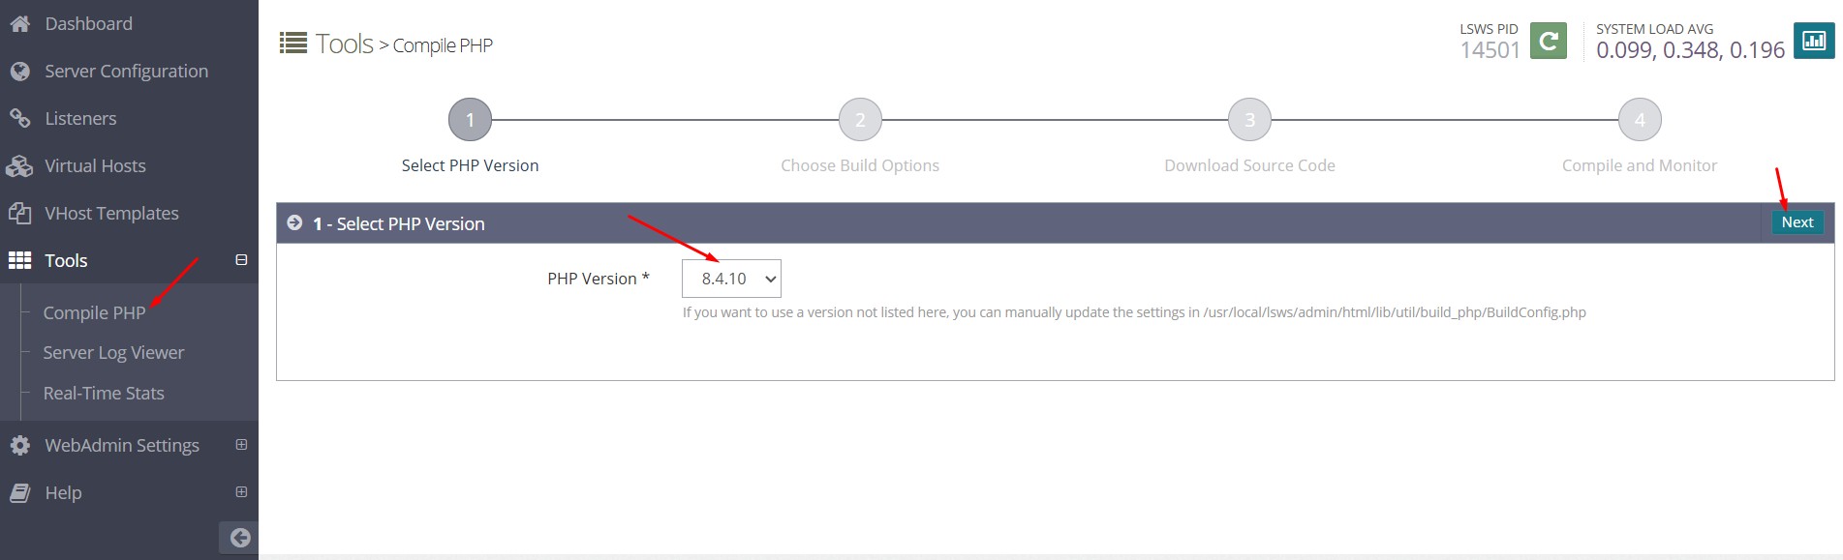Screen dimensions: 1843x560
Task: Click the Listeners chain link icon
Action: pyautogui.click(x=19, y=118)
